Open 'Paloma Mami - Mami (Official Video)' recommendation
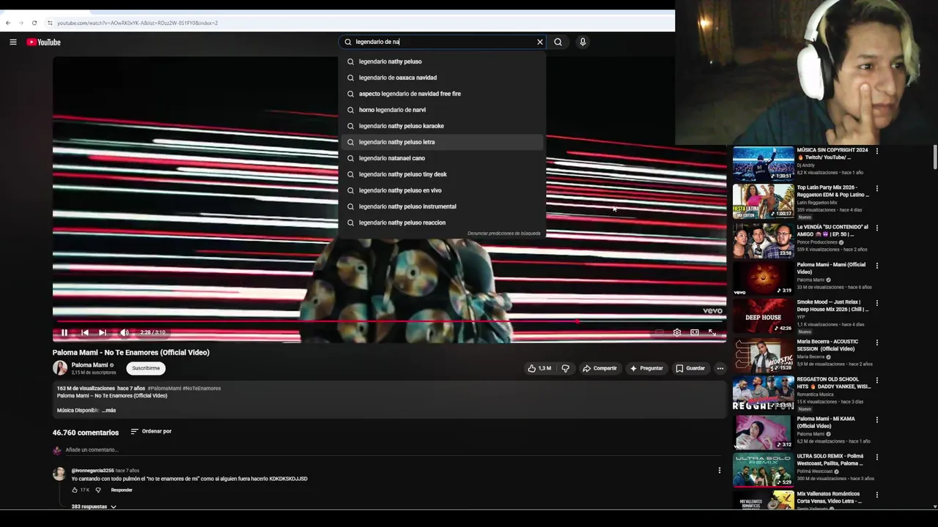 [831, 268]
